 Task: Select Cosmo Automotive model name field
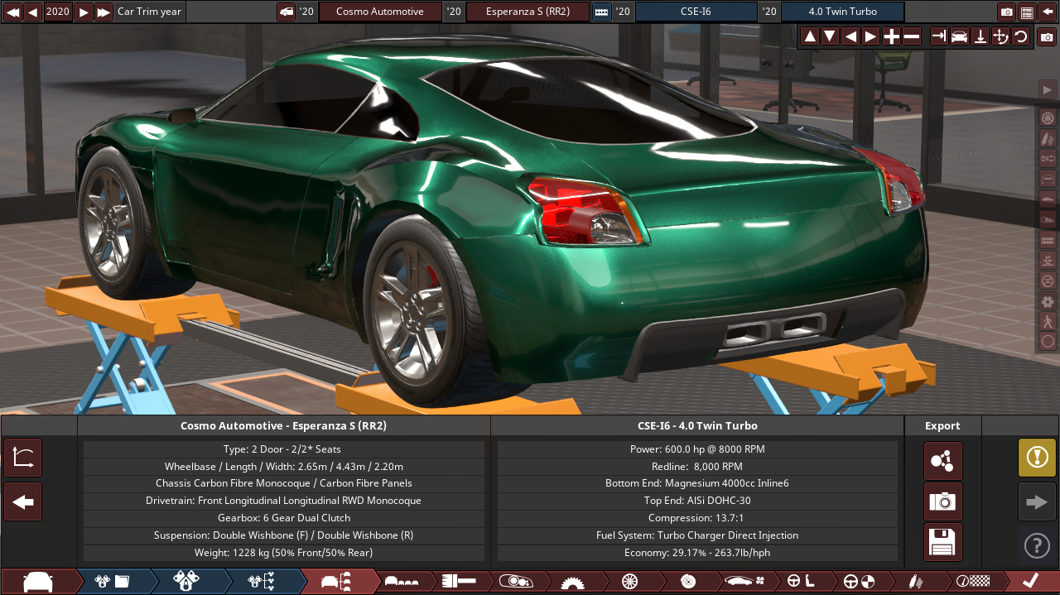pyautogui.click(x=380, y=12)
